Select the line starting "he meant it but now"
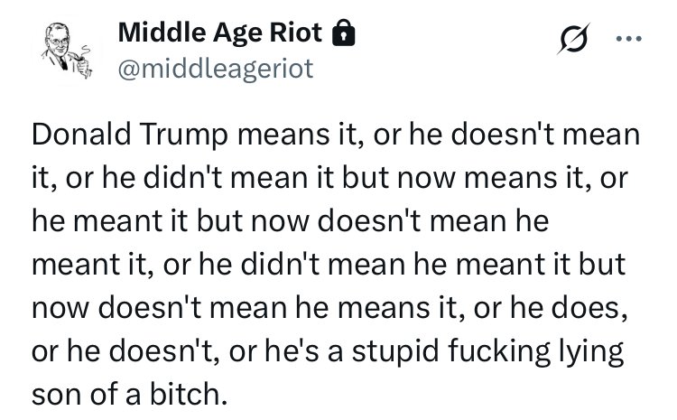This screenshot has height=420, width=677. pos(290,220)
